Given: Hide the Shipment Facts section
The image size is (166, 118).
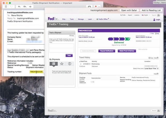Looking at the screenshot, I should point(156,74).
